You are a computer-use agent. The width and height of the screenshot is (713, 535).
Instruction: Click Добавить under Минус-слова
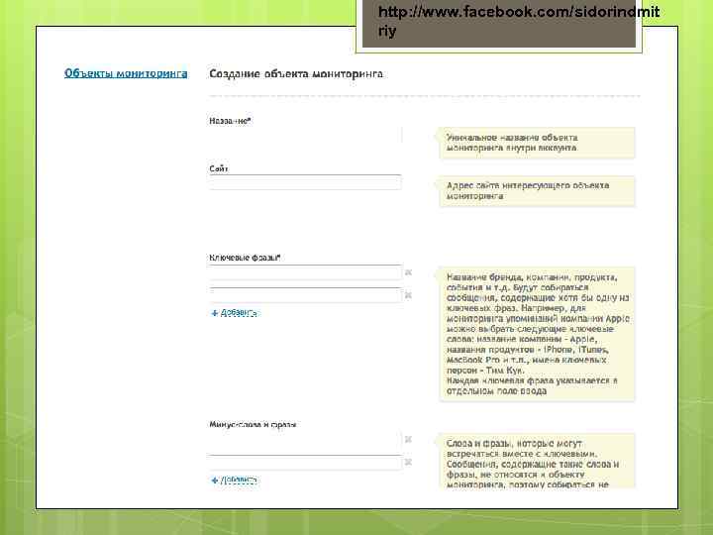pos(239,480)
